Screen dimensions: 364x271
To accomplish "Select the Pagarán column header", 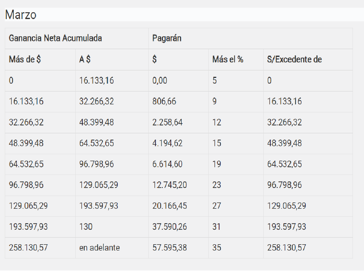I will (167, 38).
